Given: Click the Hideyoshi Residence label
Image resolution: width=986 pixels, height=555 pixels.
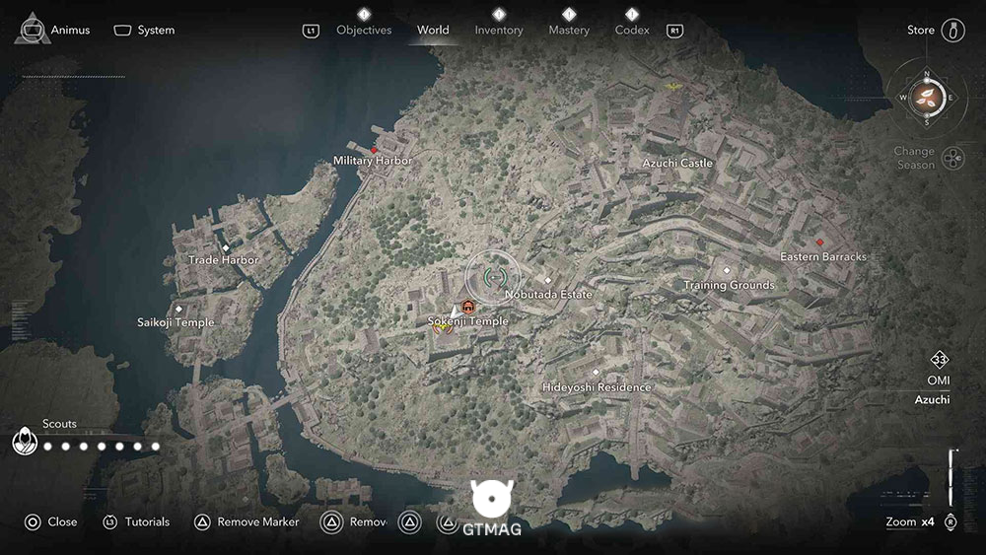Looking at the screenshot, I should (597, 387).
